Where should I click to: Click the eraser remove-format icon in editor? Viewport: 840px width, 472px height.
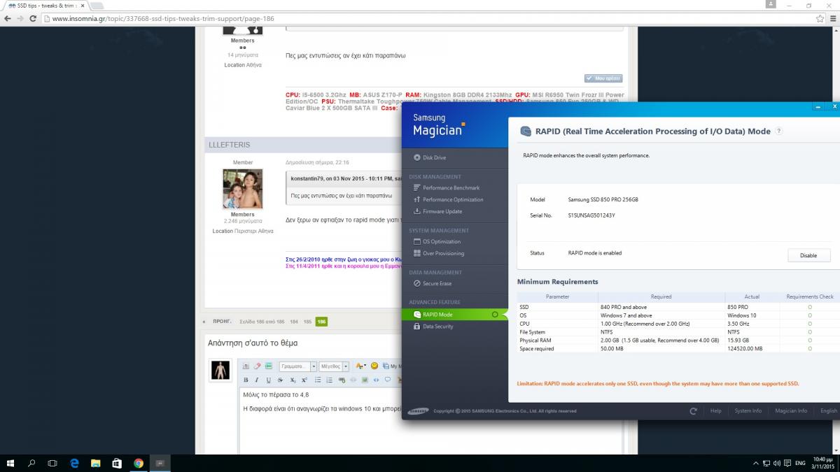(x=257, y=366)
